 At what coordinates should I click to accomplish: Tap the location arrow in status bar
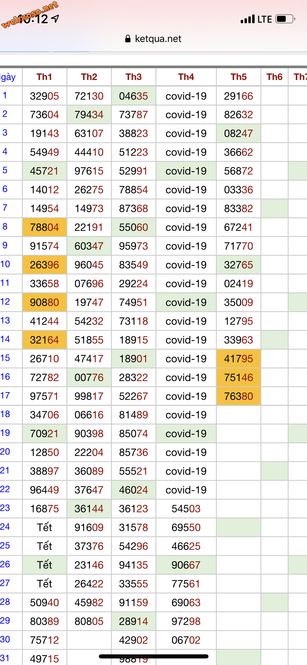click(x=55, y=19)
